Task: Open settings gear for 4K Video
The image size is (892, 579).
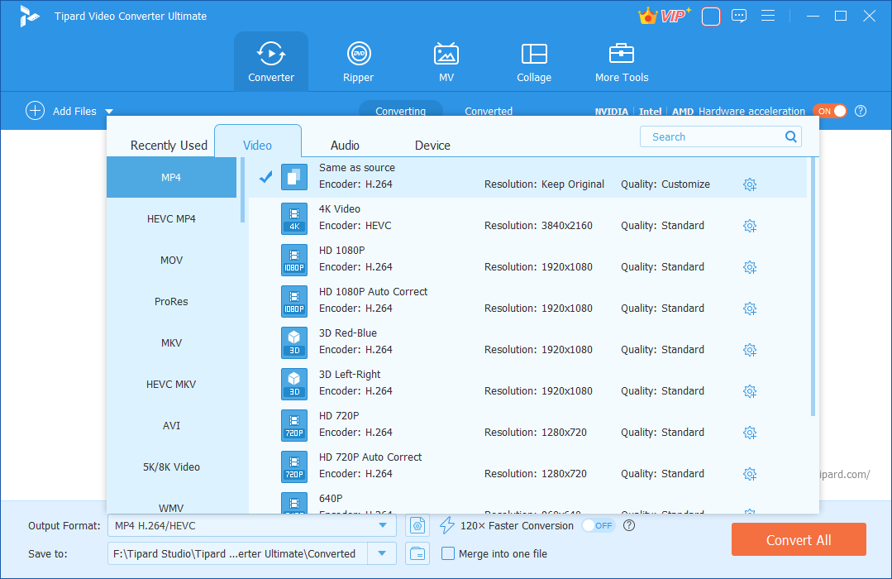Action: coord(750,226)
